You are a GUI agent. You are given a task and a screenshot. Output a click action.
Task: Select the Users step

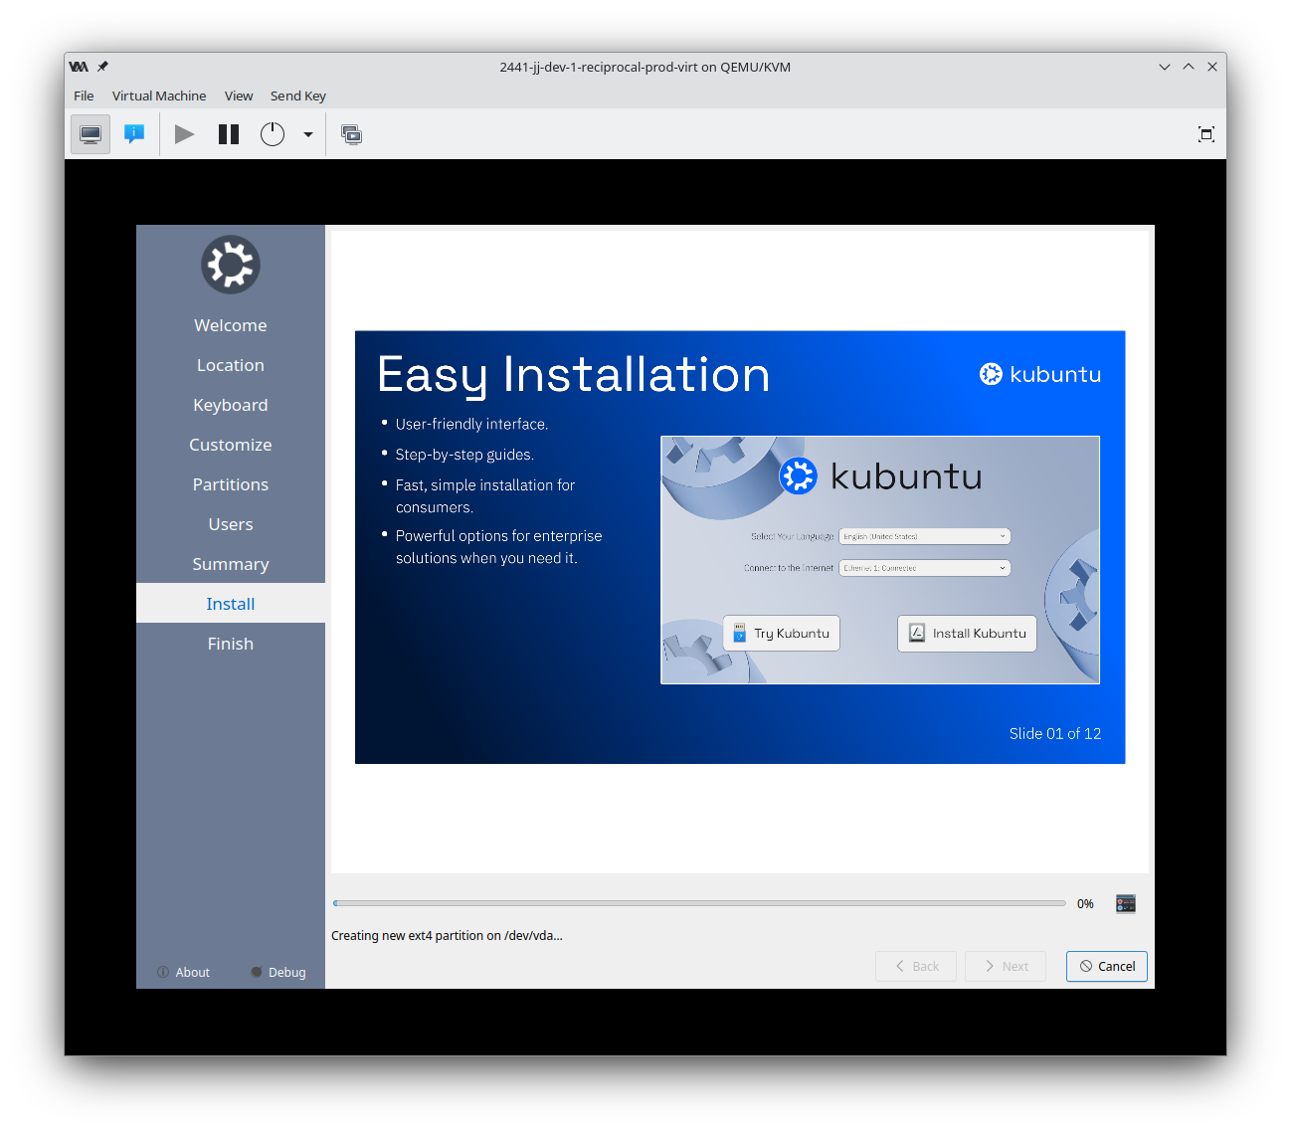tap(231, 524)
